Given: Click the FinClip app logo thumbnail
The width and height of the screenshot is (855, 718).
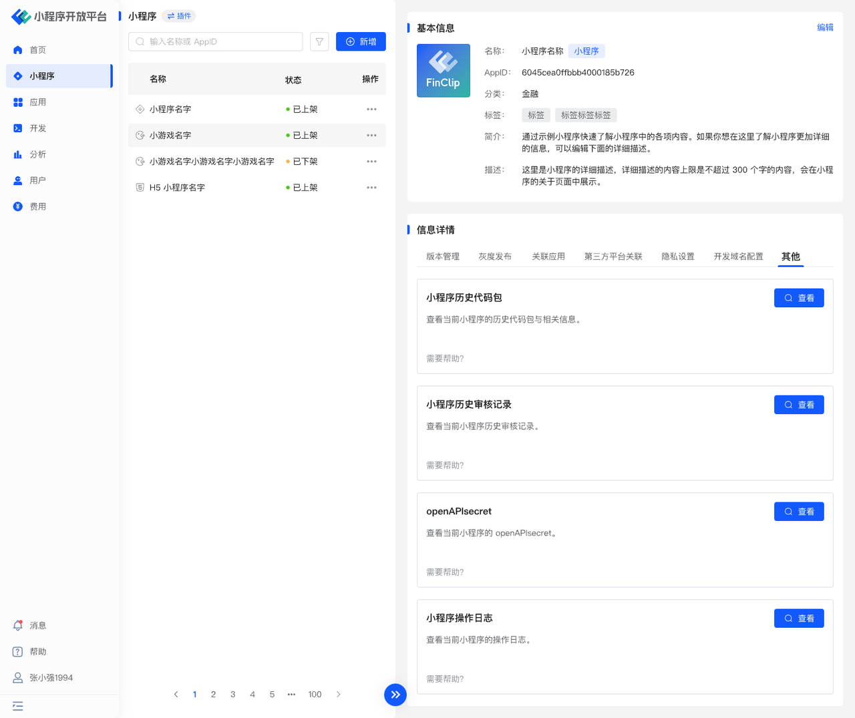Looking at the screenshot, I should coord(444,71).
